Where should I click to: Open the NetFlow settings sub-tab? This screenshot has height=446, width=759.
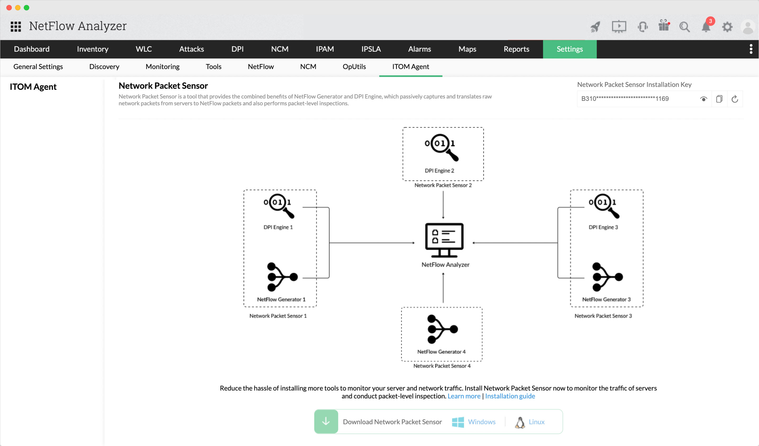[261, 67]
